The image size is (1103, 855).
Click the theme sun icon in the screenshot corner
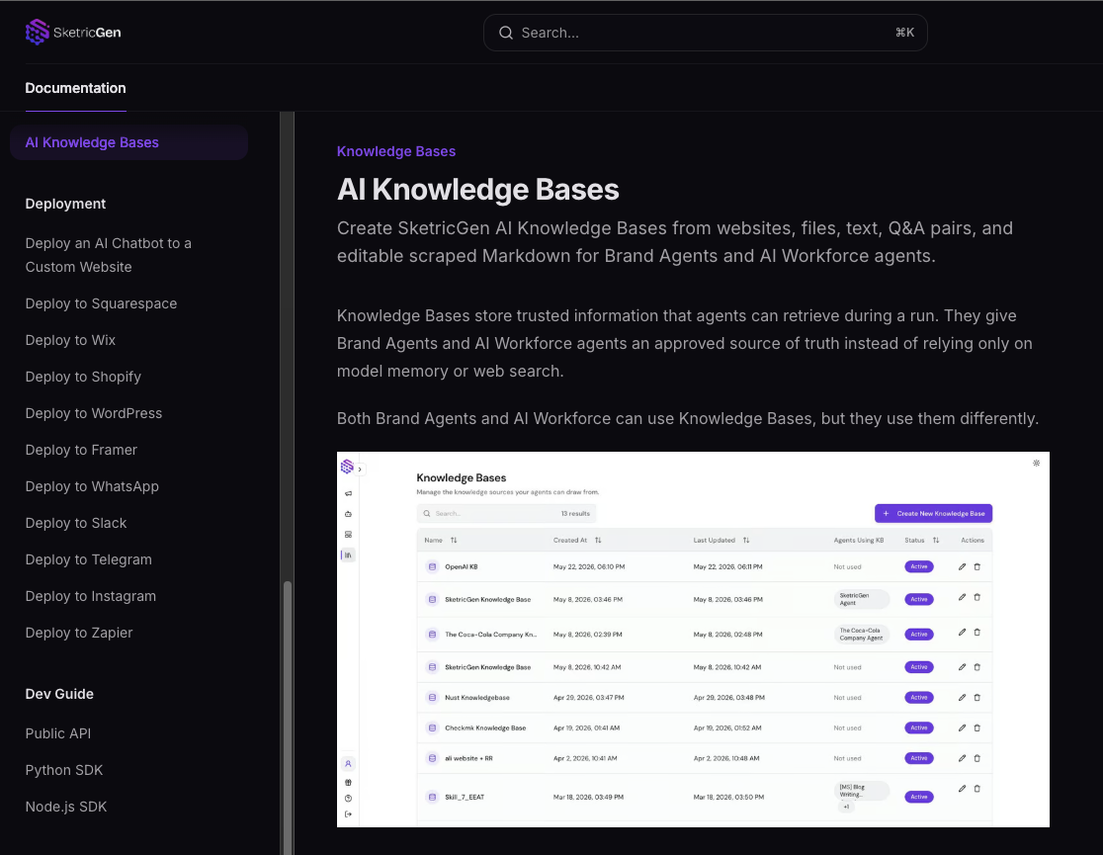pos(1036,463)
